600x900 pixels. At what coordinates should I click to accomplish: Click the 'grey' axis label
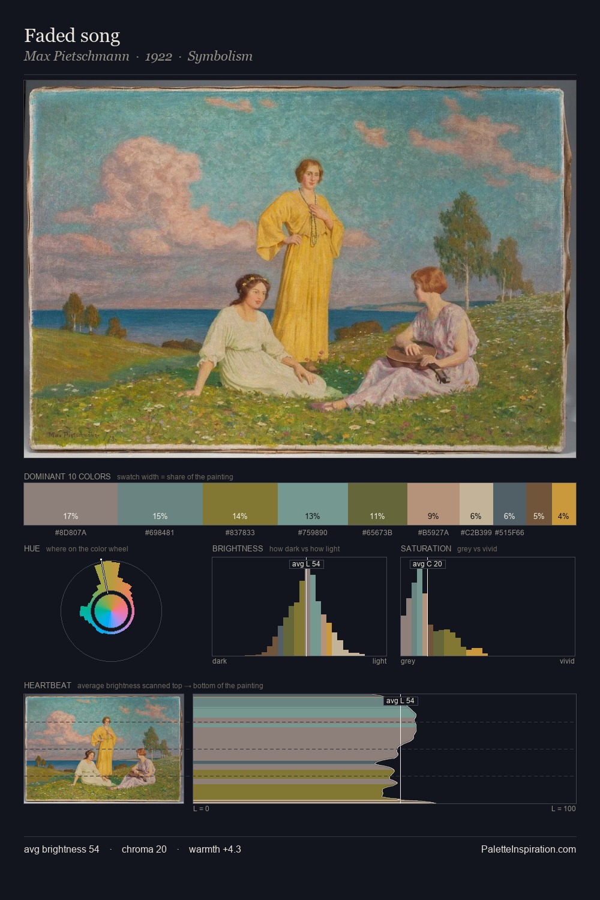click(408, 661)
